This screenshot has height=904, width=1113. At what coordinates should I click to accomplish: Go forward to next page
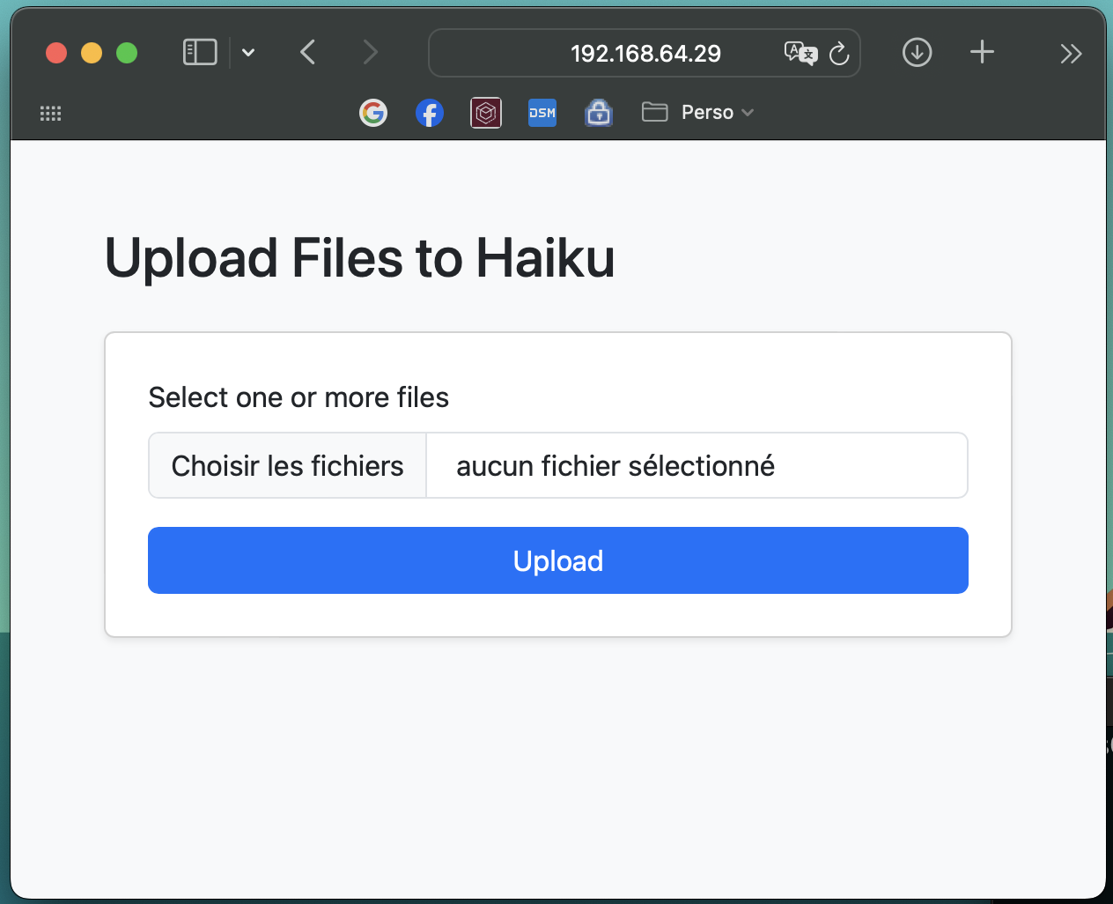[x=370, y=53]
